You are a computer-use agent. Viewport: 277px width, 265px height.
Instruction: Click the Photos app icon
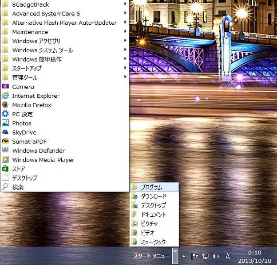[5, 123]
